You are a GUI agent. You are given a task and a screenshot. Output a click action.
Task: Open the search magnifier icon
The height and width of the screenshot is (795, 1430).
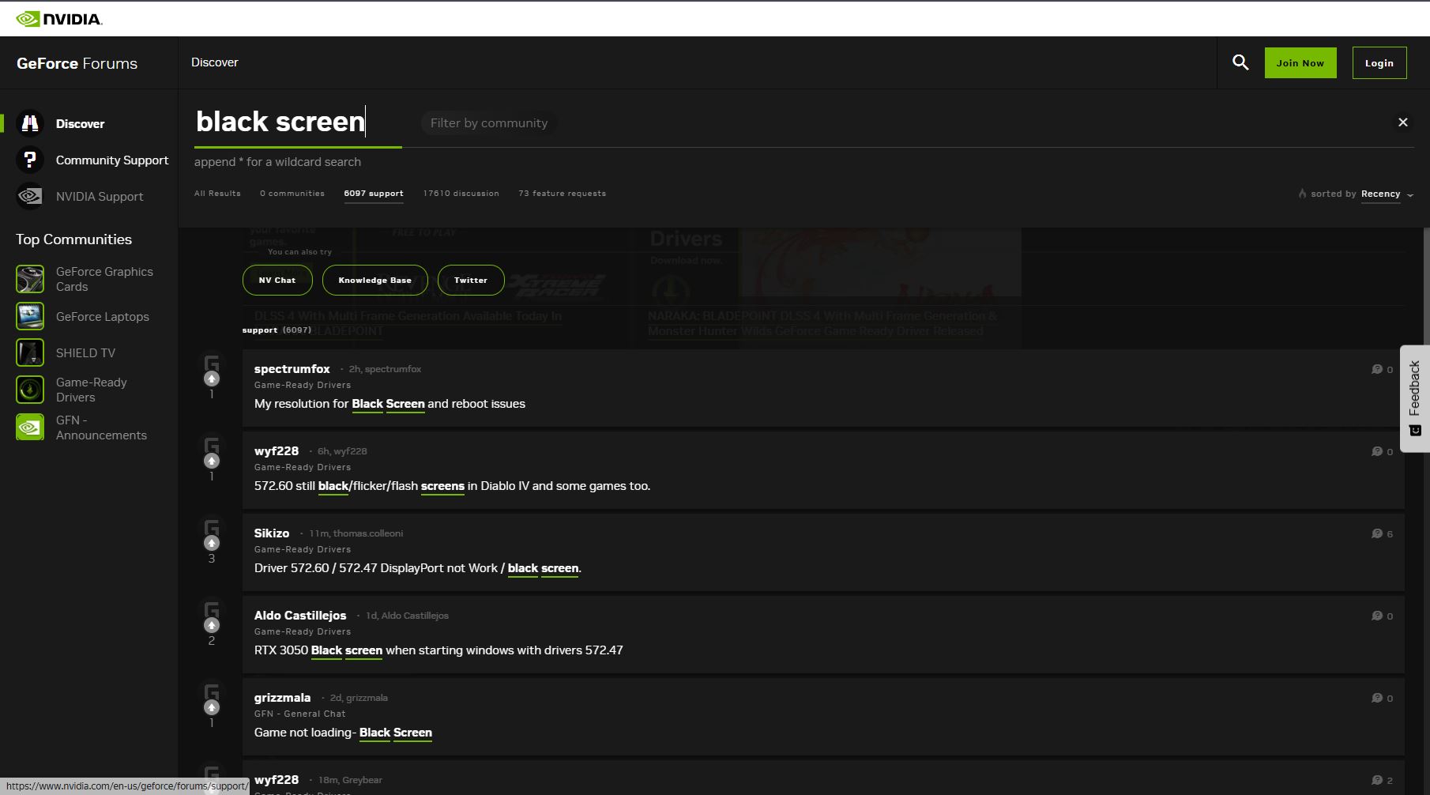coord(1240,62)
